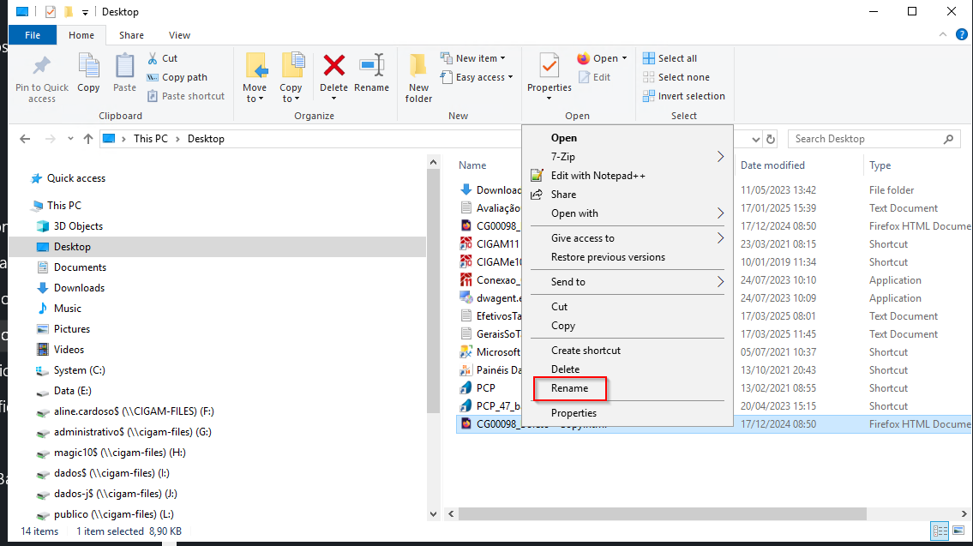Click the horizontal scrollbar in file list
Screen dimensions: 973x546
[x=662, y=513]
